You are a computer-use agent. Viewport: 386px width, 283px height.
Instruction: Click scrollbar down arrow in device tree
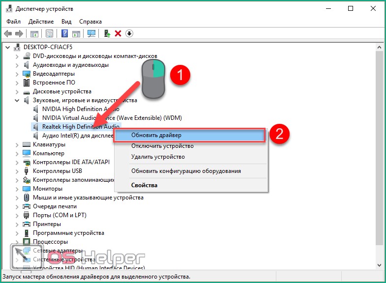[379, 265]
